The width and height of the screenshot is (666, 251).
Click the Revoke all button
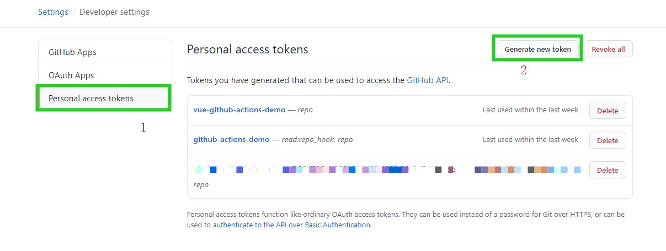608,49
